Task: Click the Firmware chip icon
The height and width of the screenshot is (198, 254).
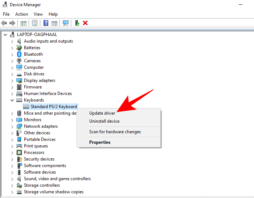Action: point(19,87)
